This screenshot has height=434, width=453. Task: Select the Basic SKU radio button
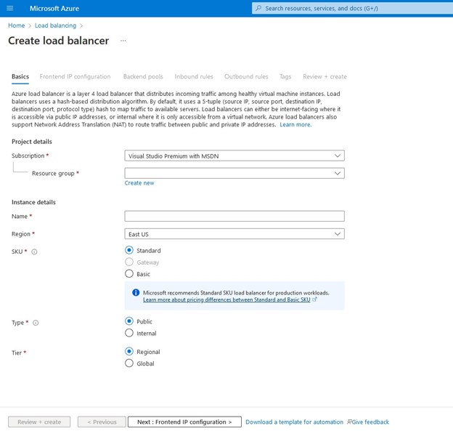(x=129, y=274)
